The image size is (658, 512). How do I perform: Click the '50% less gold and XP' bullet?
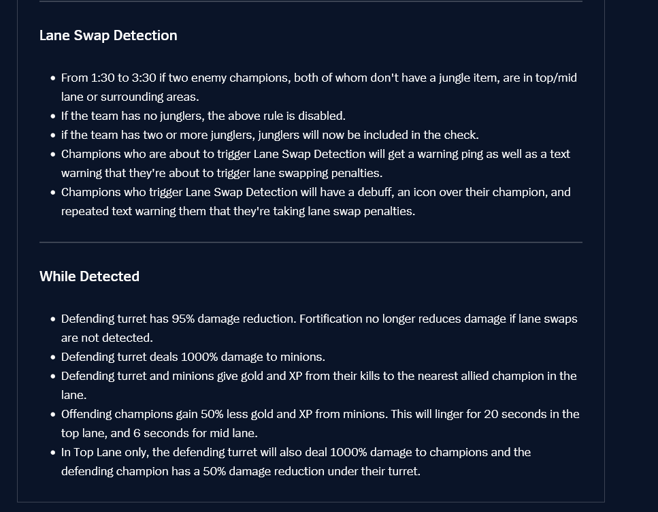(320, 423)
